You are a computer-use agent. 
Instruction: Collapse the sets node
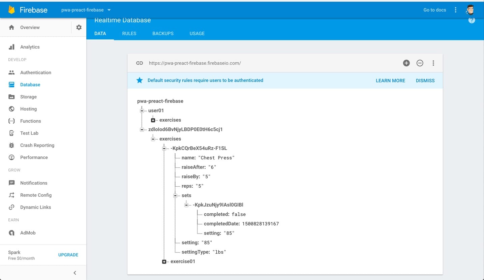coord(175,195)
